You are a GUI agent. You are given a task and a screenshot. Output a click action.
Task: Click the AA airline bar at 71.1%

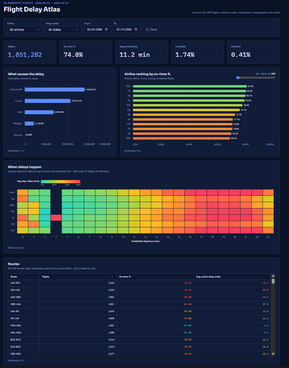click(x=183, y=120)
